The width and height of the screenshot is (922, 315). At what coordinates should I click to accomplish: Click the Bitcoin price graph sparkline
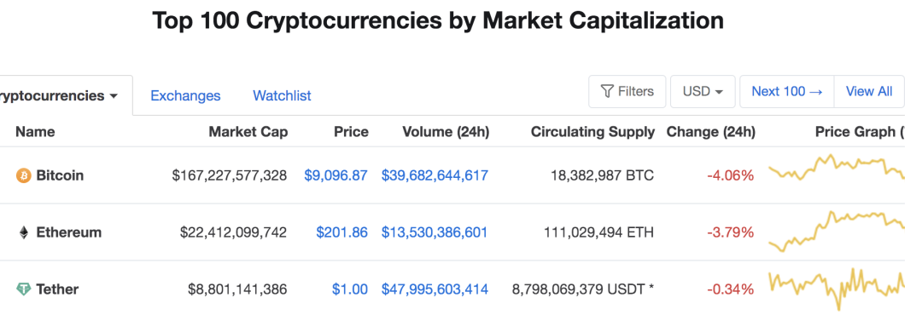point(837,168)
